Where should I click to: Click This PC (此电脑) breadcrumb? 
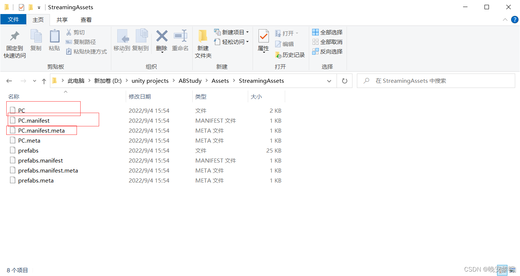click(x=76, y=81)
